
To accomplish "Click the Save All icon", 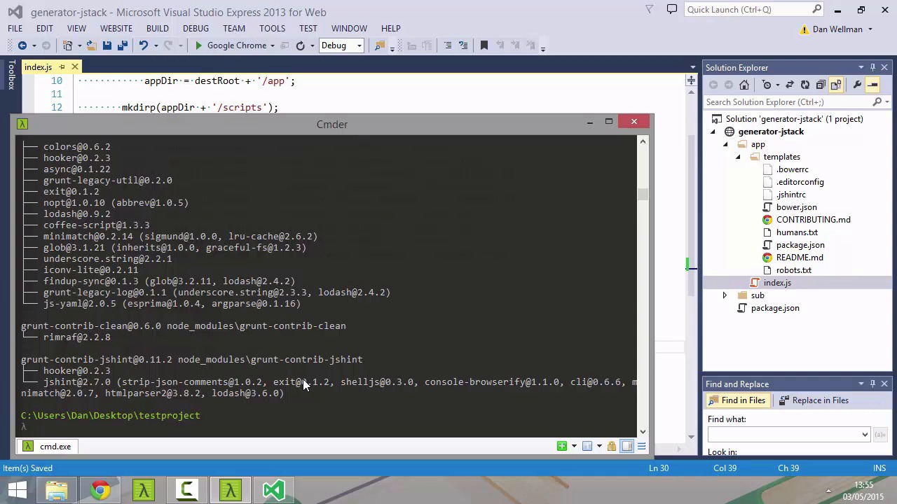I will point(123,45).
